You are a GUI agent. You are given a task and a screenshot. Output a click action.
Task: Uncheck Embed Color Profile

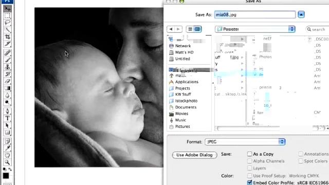[249, 183]
